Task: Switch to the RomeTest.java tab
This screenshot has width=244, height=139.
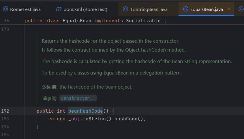Action: pos(25,9)
